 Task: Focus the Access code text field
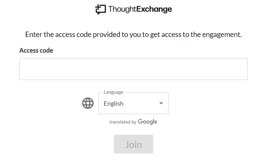point(134,69)
